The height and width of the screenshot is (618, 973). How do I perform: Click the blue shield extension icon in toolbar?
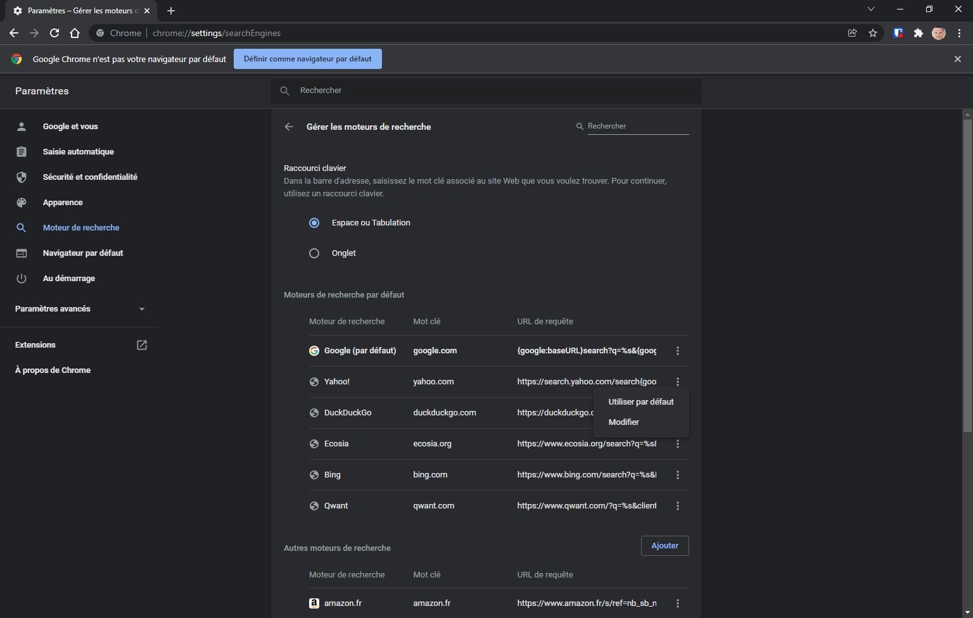point(898,33)
